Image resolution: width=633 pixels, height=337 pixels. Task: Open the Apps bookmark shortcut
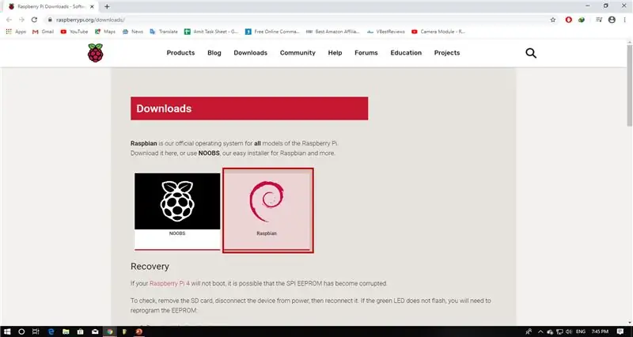pyautogui.click(x=16, y=32)
